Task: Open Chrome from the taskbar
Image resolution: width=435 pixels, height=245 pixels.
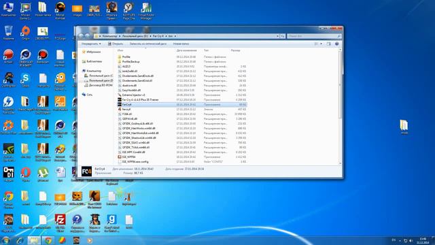Action: click(48, 240)
